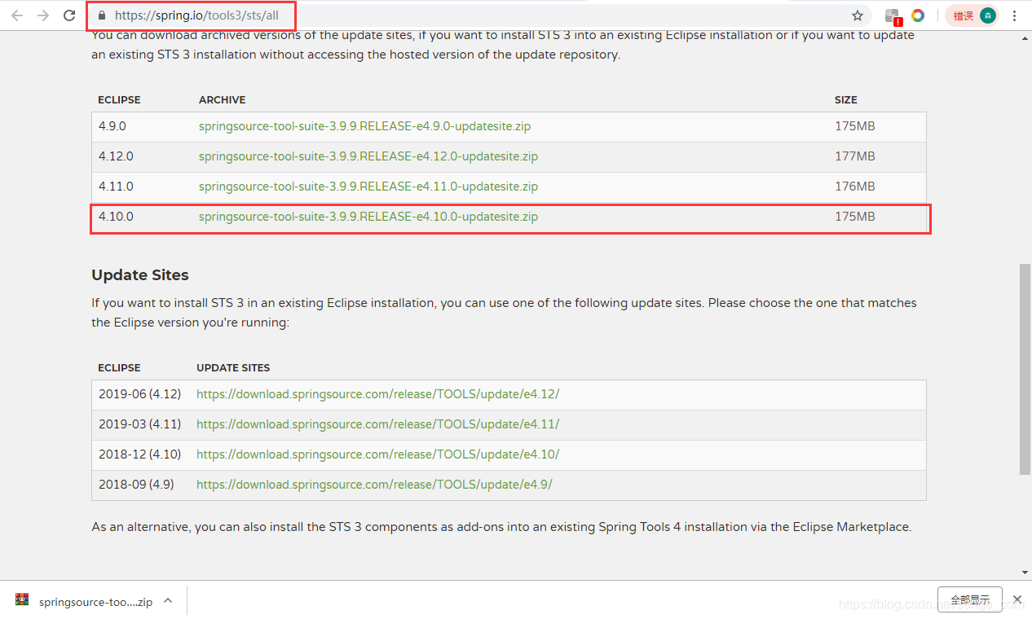Reload the spring.io page
The image size is (1032, 619).
[70, 15]
